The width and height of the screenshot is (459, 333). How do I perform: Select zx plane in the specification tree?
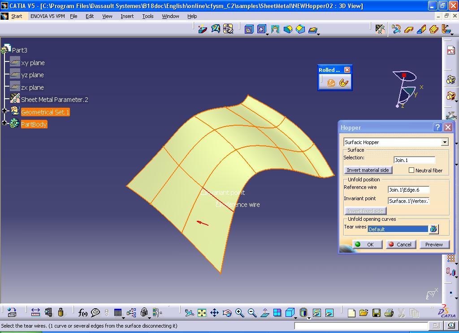tap(34, 87)
